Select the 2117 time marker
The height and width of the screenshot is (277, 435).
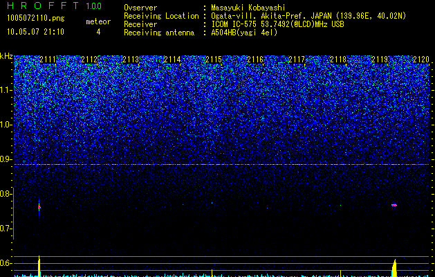[x=297, y=60]
